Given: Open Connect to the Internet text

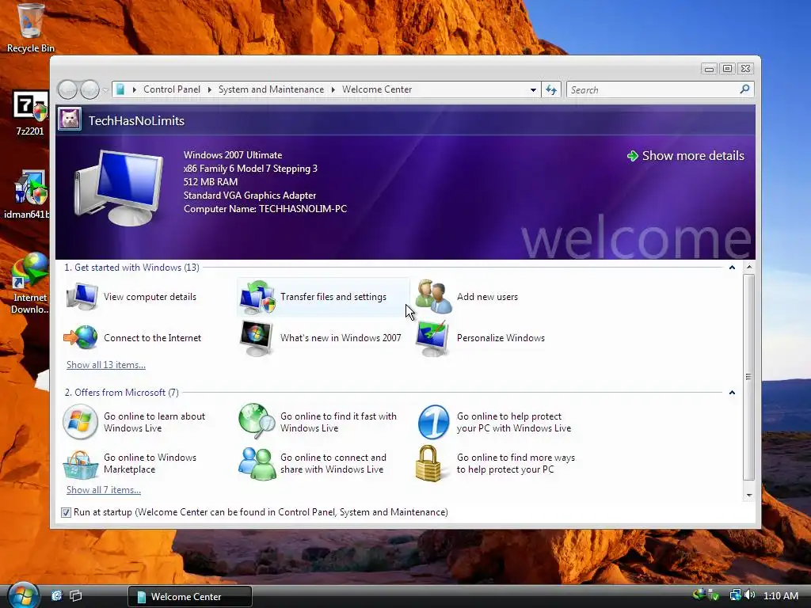Looking at the screenshot, I should 153,338.
